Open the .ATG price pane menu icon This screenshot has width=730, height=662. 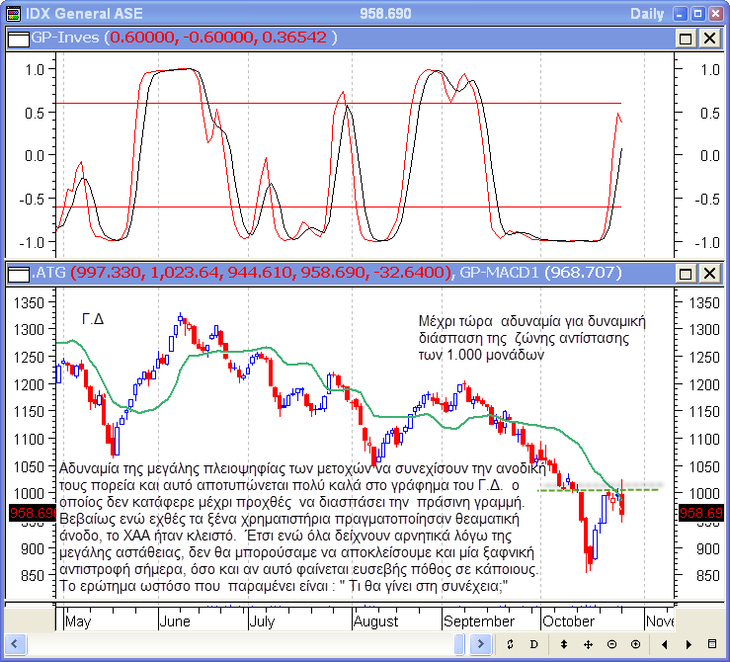click(x=18, y=273)
